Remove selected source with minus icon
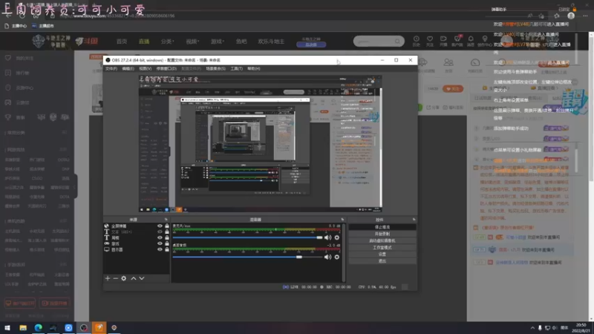The image size is (594, 334). 116,278
